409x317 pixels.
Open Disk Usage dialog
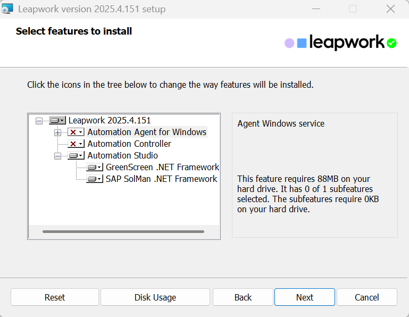click(x=155, y=297)
